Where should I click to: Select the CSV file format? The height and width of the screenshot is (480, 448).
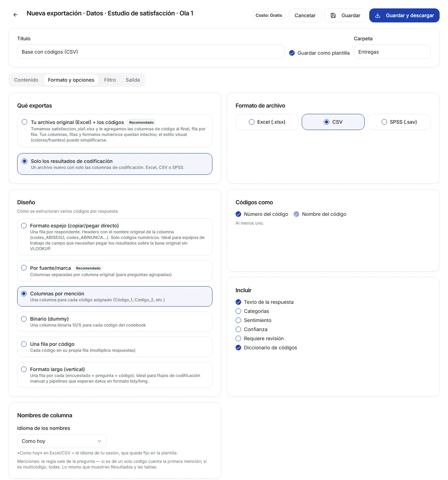coord(333,122)
